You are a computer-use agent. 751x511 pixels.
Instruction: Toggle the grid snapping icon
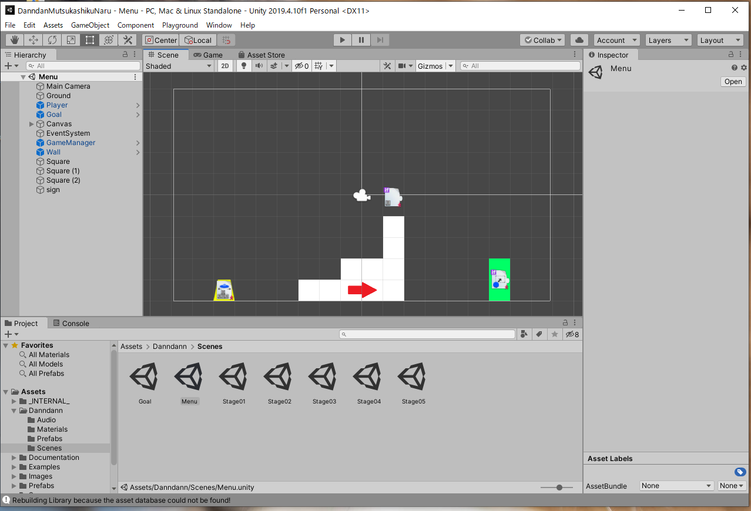tap(226, 40)
